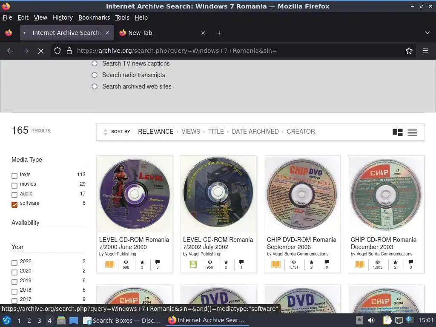
Task: Open the taskbar start menu icon
Action: [7, 320]
